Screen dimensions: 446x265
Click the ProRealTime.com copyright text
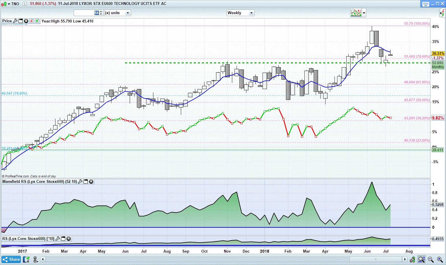15,176
